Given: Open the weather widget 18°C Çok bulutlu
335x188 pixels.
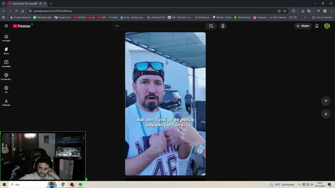Looking at the screenshot, I should click(282, 185).
